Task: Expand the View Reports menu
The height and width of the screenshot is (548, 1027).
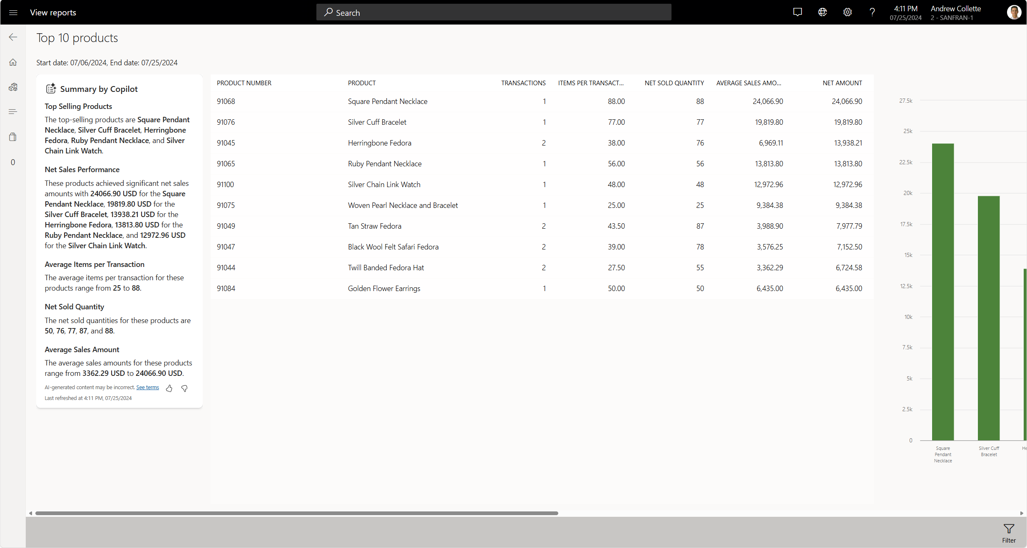Action: [x=13, y=12]
